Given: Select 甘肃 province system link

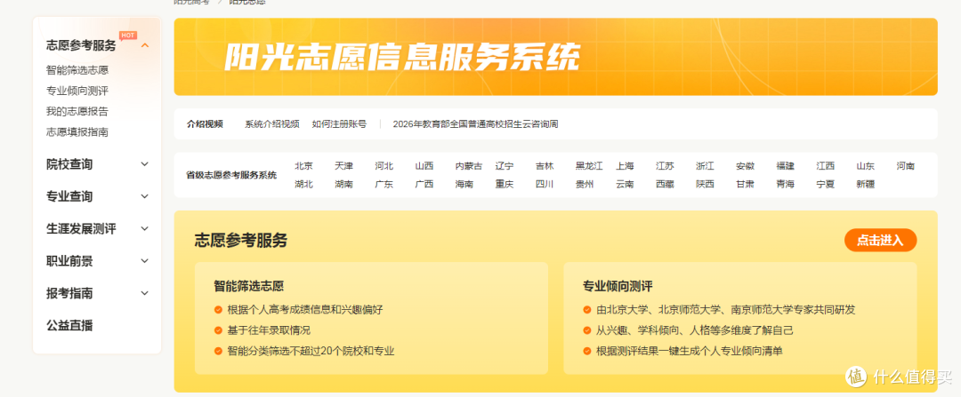Looking at the screenshot, I should (x=746, y=184).
